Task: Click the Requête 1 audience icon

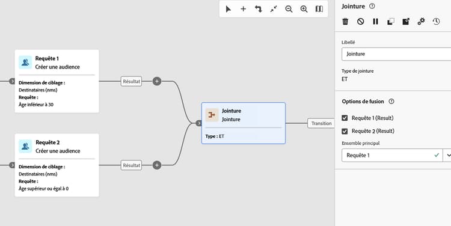Action: pos(25,62)
